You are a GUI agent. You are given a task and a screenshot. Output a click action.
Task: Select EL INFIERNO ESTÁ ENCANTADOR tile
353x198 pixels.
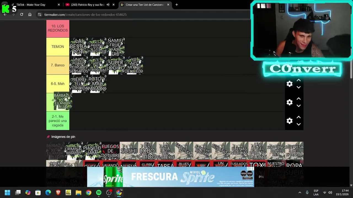point(97,47)
